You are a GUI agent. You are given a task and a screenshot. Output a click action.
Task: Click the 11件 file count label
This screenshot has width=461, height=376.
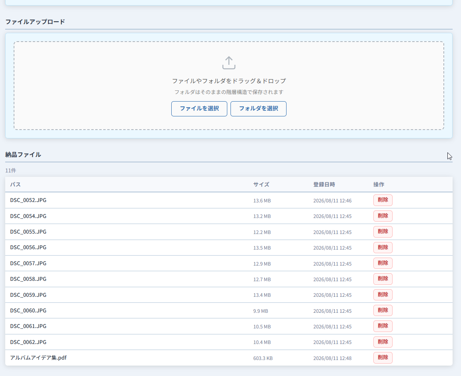click(x=10, y=170)
